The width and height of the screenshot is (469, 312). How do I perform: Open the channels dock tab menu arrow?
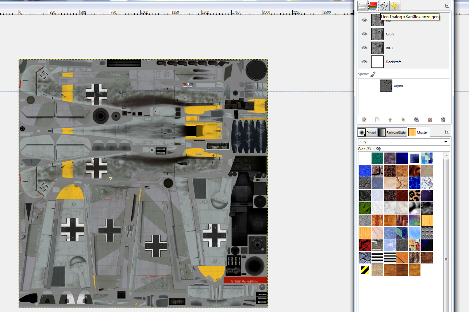pyautogui.click(x=447, y=6)
